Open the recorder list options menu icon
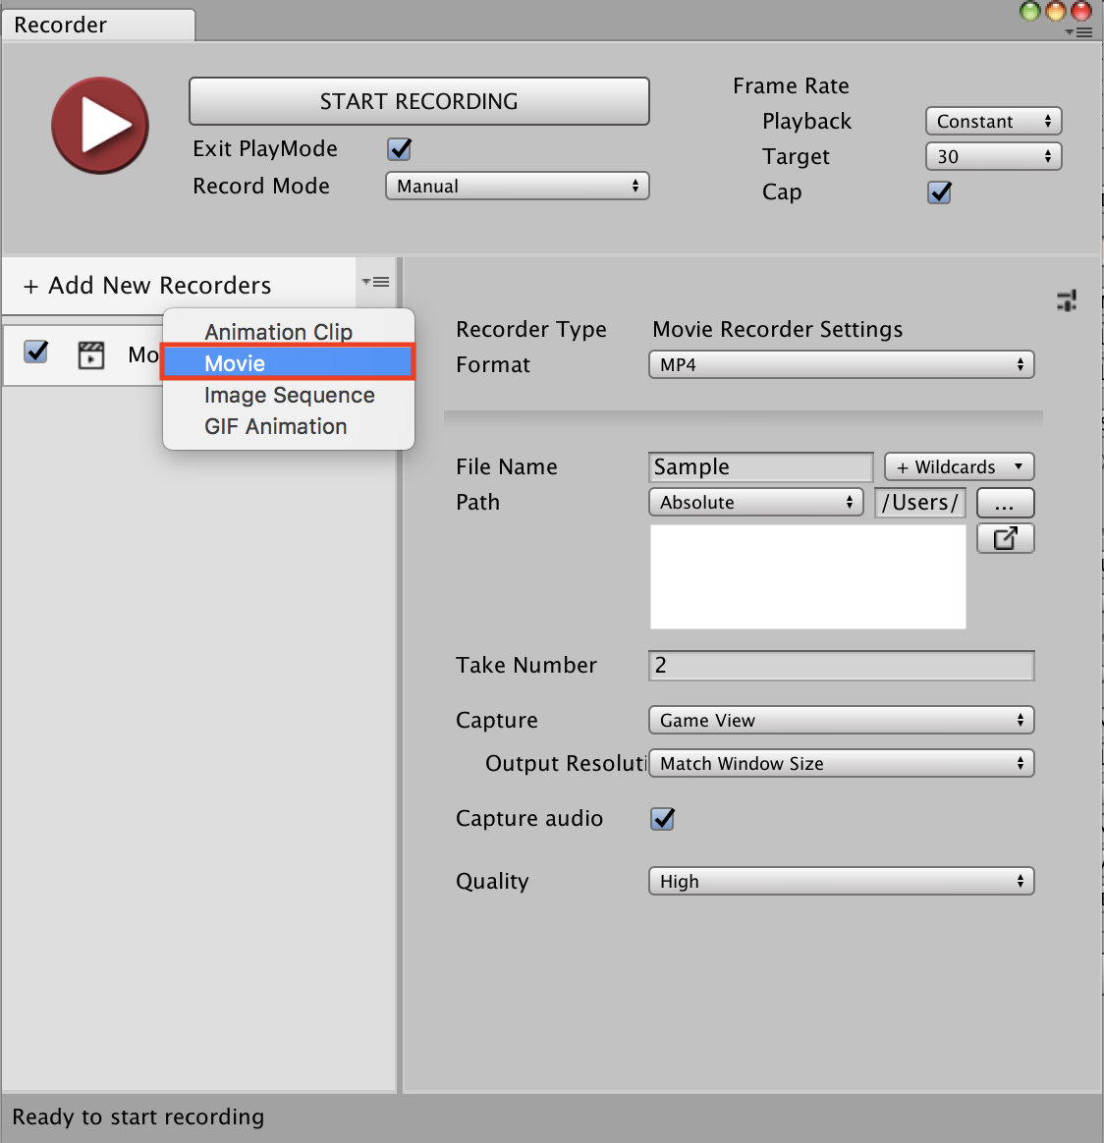The height and width of the screenshot is (1143, 1104). pyautogui.click(x=376, y=283)
